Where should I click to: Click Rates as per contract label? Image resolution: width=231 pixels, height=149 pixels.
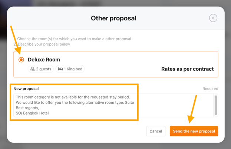[x=187, y=69]
